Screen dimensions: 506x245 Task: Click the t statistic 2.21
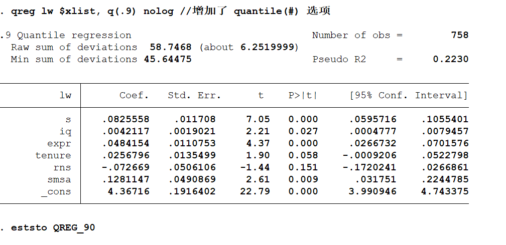[258, 131]
